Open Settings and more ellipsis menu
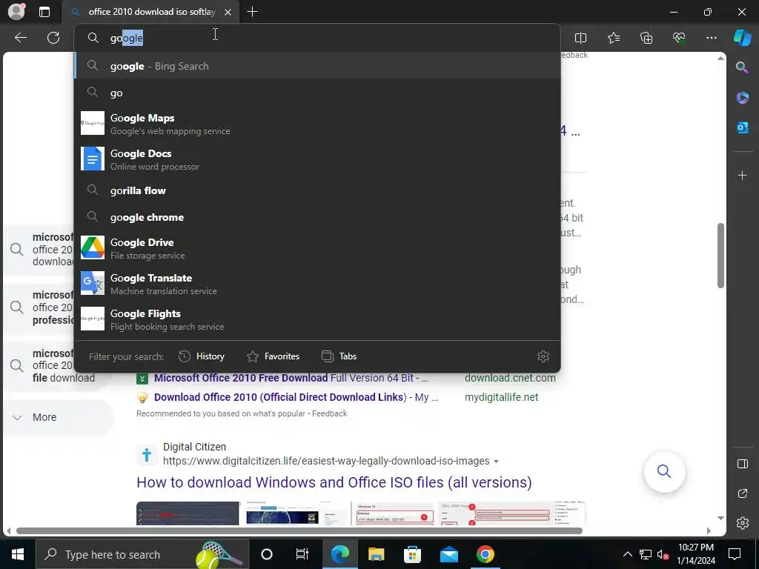Screen dimensions: 759x569 coord(711,38)
